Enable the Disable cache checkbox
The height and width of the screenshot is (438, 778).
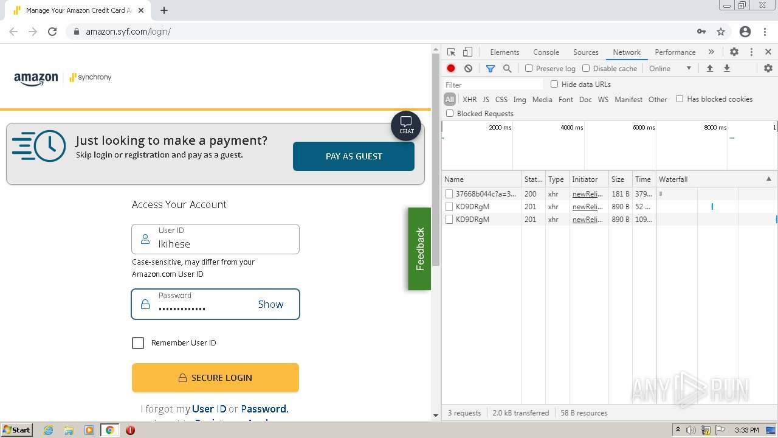[x=586, y=69]
